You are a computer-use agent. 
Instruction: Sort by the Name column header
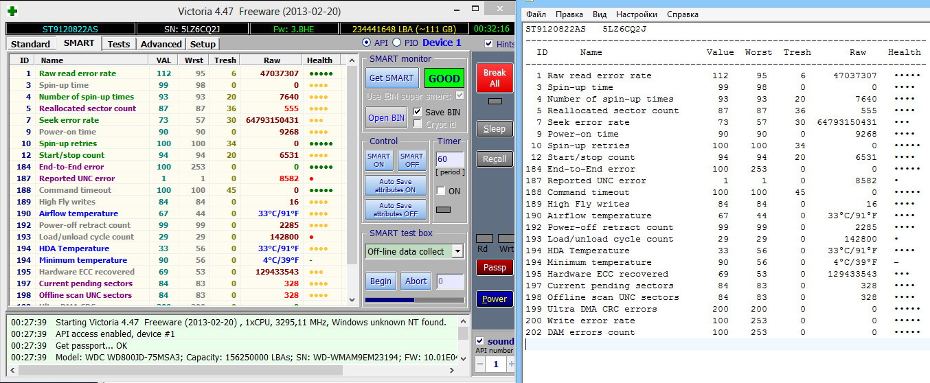pyautogui.click(x=92, y=60)
